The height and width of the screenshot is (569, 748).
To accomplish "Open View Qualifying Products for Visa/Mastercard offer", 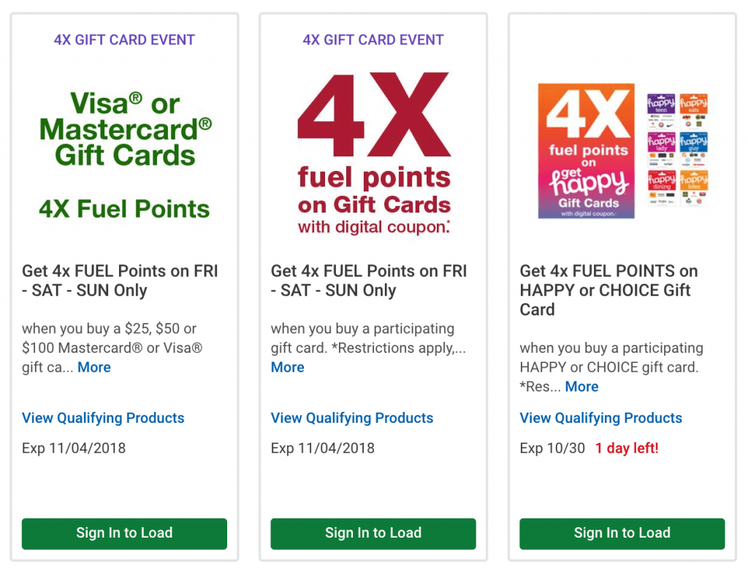I will (x=103, y=418).
